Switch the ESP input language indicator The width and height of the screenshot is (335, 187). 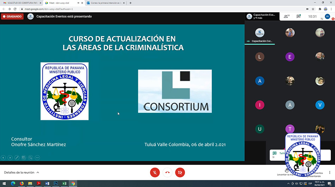pos(310,183)
